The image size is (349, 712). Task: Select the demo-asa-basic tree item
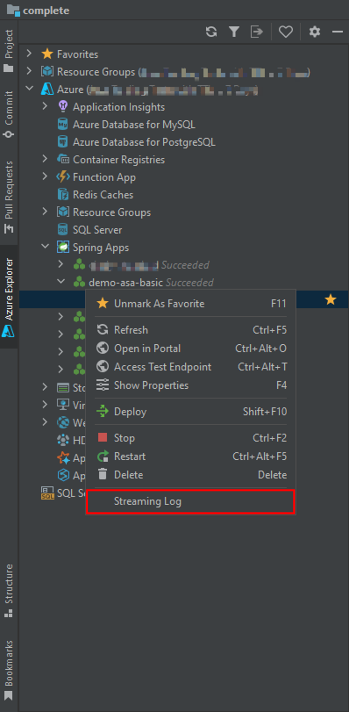point(126,282)
